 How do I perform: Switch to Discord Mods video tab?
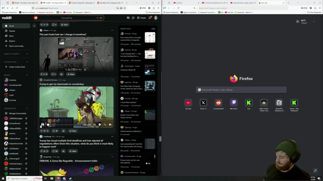(215, 3)
